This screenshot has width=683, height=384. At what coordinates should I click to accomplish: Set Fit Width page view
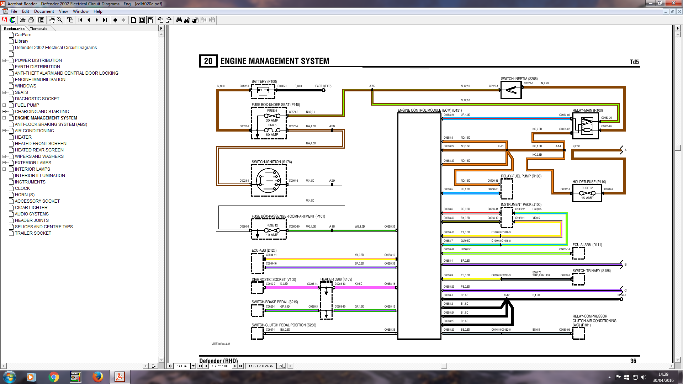click(x=150, y=20)
